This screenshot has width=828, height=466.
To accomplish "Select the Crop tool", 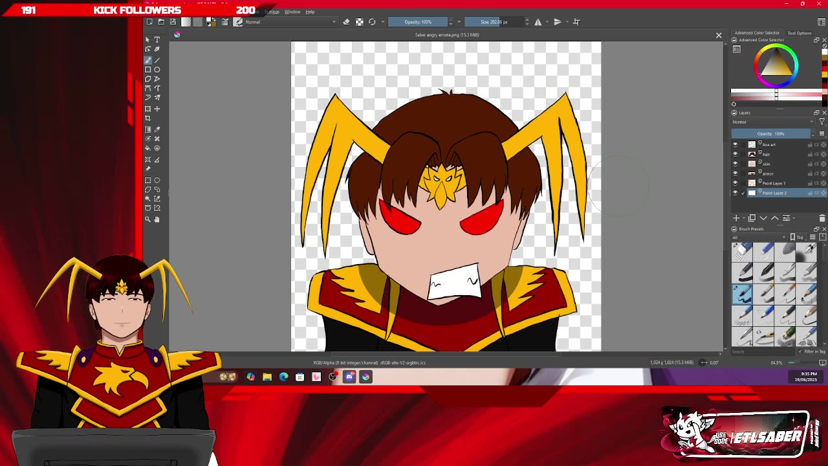I will pos(147,118).
